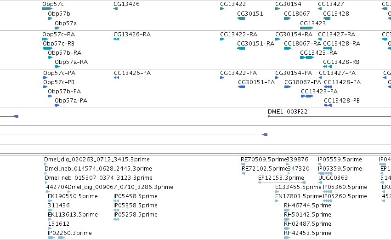Open the CG13422-PA protein label
The image size is (391, 240).
(238, 73)
